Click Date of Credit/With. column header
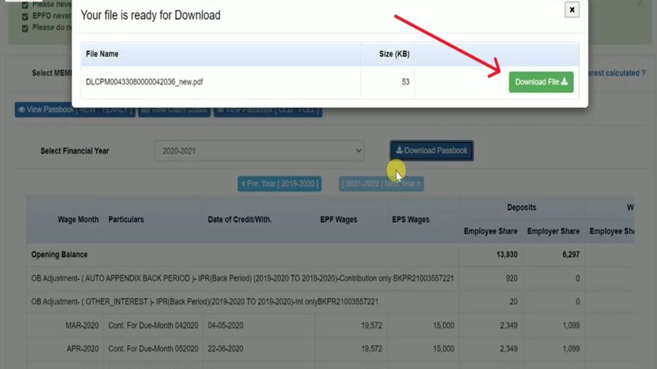 pos(240,220)
